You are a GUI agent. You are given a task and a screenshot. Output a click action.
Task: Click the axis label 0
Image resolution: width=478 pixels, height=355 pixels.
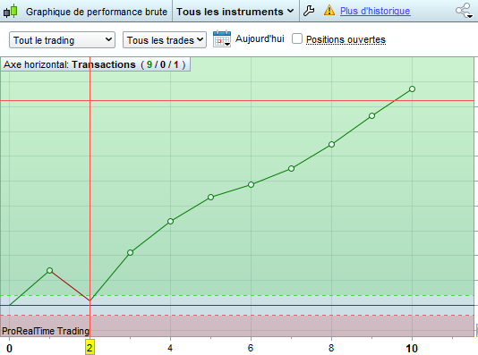coord(10,348)
